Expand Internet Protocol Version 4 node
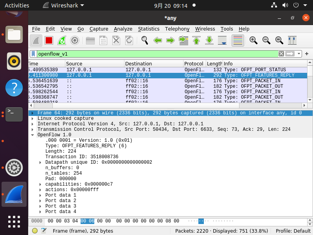Viewport: 313px width, 235px height. pyautogui.click(x=32, y=124)
